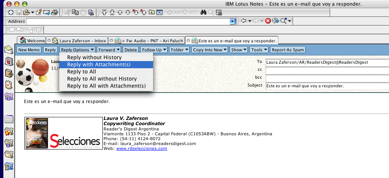The height and width of the screenshot is (178, 389).
Task: Open the Address Book bookmark in sidebar
Action: (9, 73)
